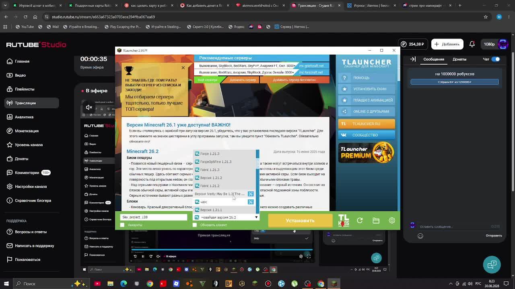The width and height of the screenshot is (515, 289).
Task: Open the emoji picker in chat
Action: point(420,236)
